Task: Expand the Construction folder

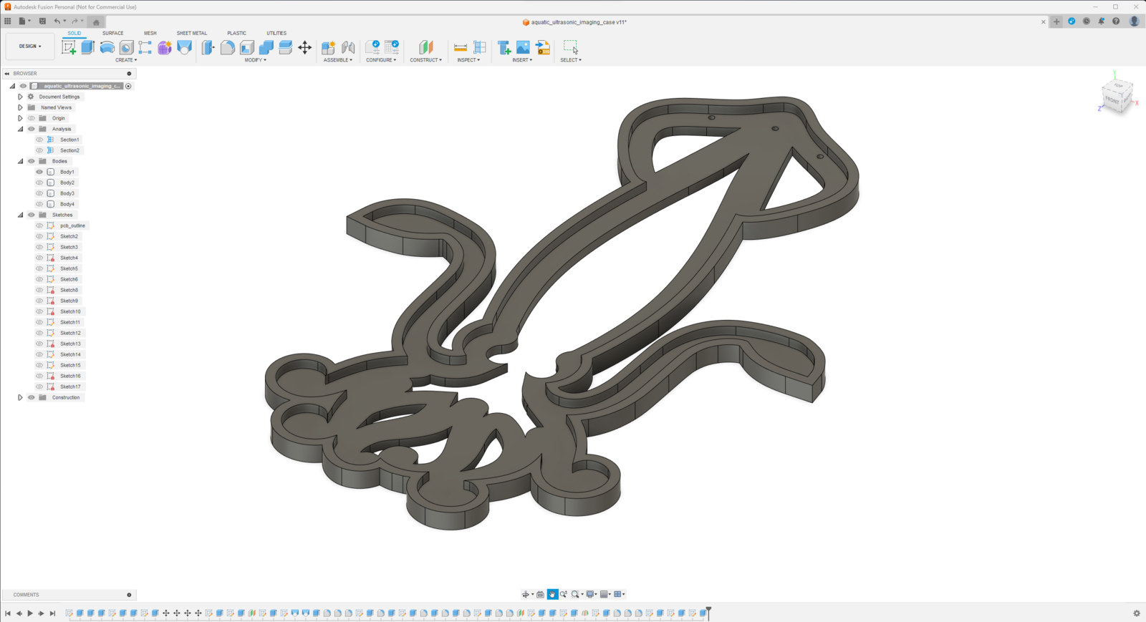Action: coord(20,397)
